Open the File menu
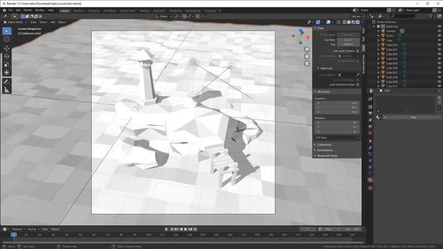443x249 pixels. tap(10, 10)
